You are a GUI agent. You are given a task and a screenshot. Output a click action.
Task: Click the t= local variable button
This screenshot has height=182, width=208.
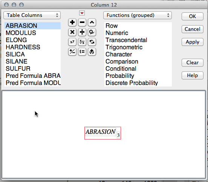coord(82,52)
